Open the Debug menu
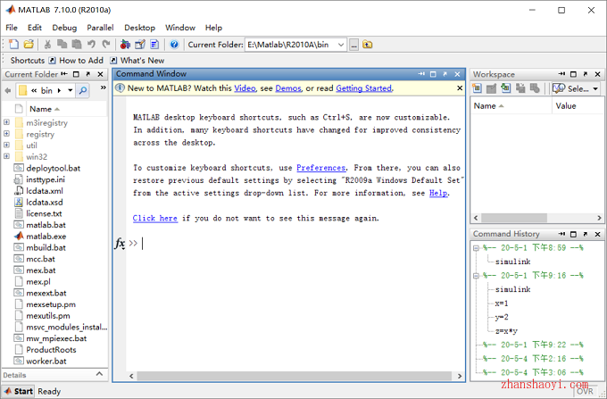 (x=64, y=28)
